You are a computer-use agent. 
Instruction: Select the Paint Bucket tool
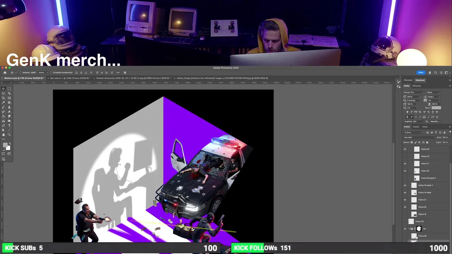click(x=3, y=116)
